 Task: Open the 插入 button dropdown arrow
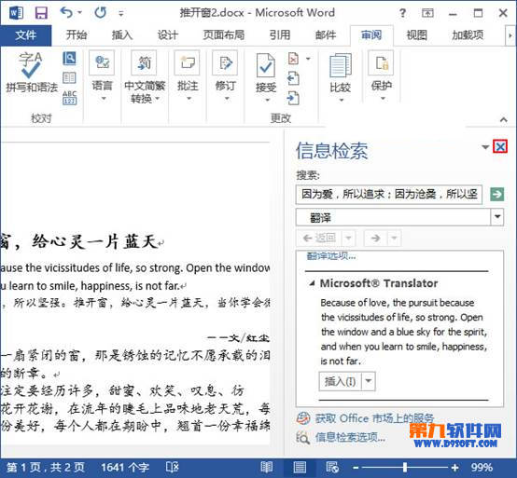click(x=369, y=381)
